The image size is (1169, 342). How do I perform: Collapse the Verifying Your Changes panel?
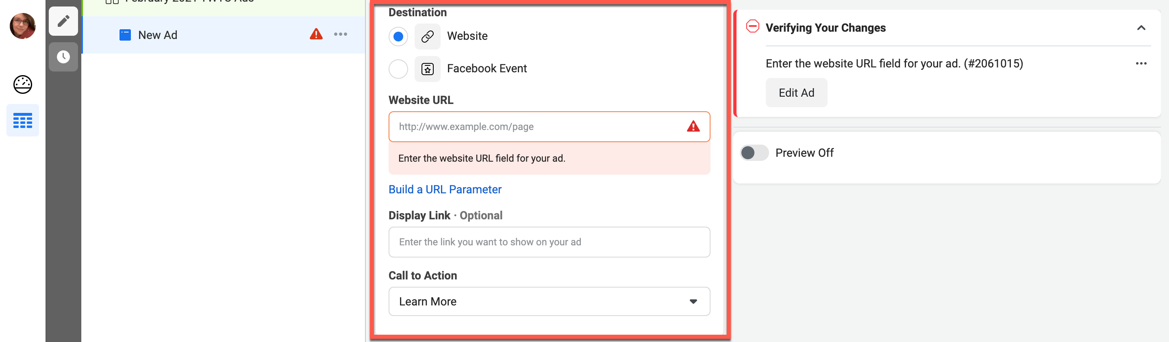point(1141,28)
